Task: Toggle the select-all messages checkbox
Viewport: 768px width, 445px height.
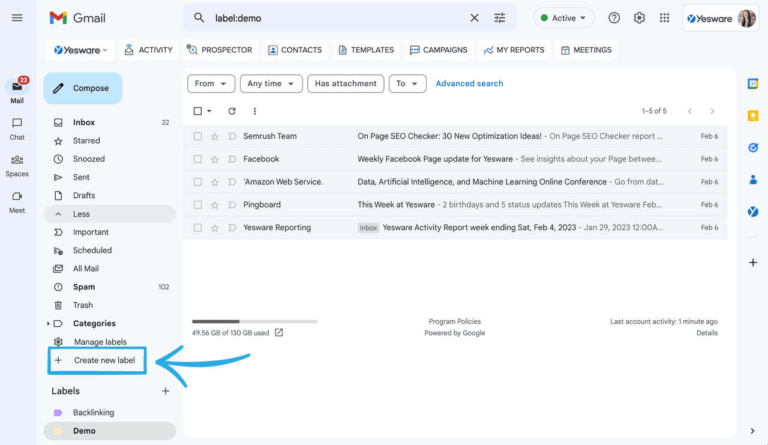Action: pyautogui.click(x=197, y=111)
